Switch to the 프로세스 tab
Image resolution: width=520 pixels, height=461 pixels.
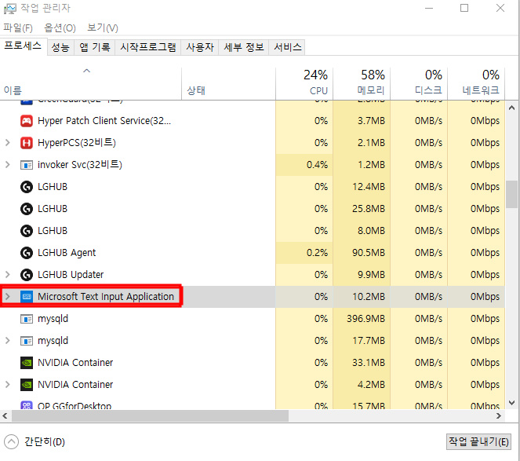pos(23,46)
